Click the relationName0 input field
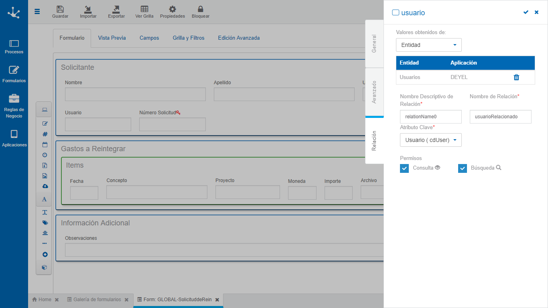The height and width of the screenshot is (308, 548). click(431, 117)
